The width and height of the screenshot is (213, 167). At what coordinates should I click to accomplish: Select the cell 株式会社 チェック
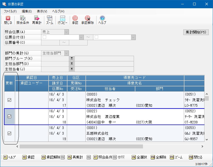point(103,100)
